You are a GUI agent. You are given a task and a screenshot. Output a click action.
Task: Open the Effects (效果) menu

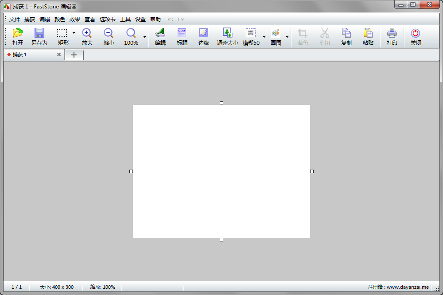pos(75,19)
